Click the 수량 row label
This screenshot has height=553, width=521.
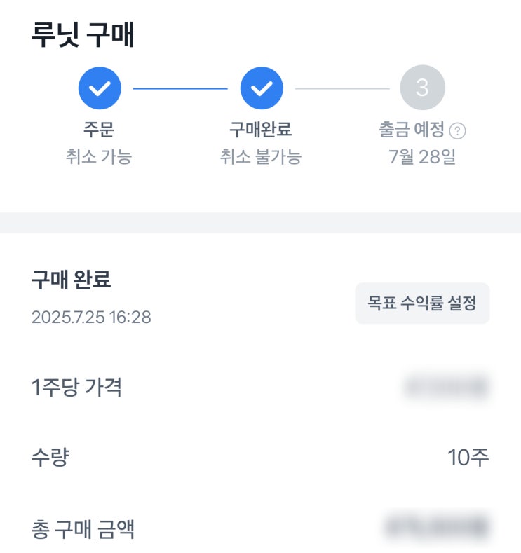(x=50, y=458)
